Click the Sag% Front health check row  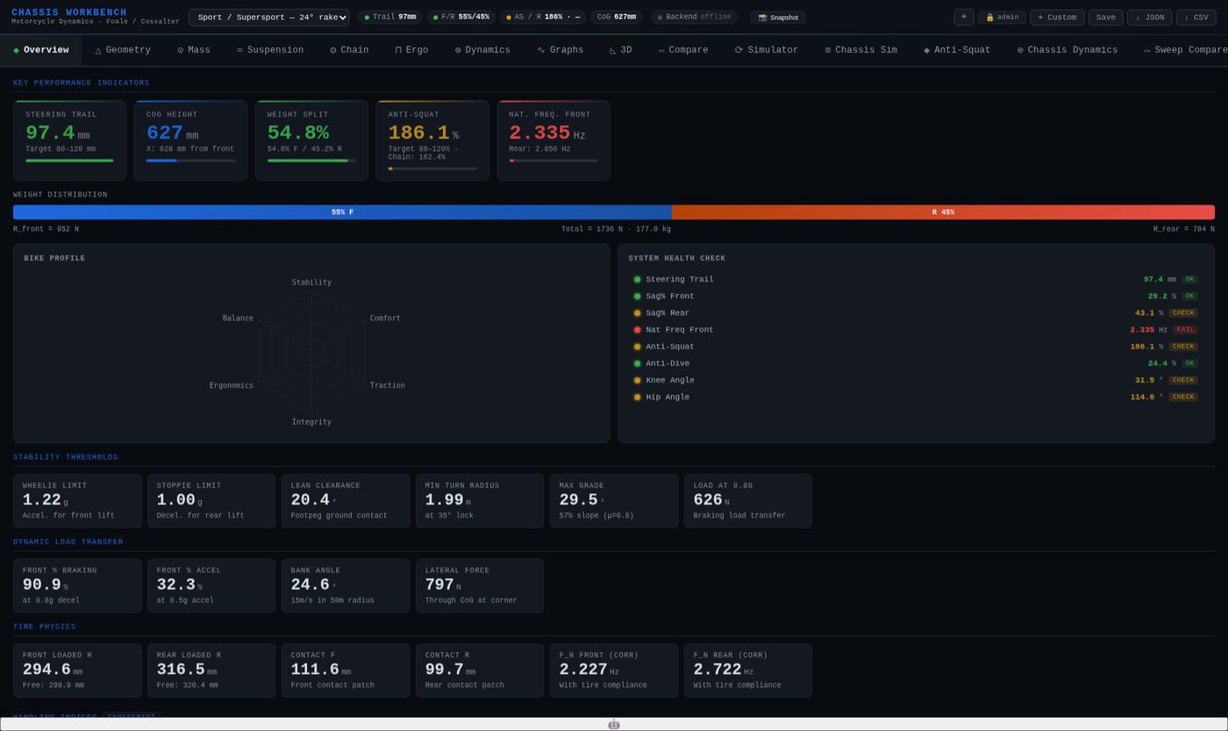(916, 296)
